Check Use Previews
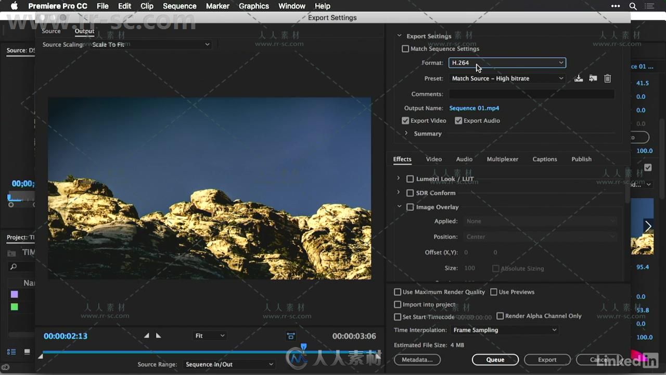 tap(494, 292)
